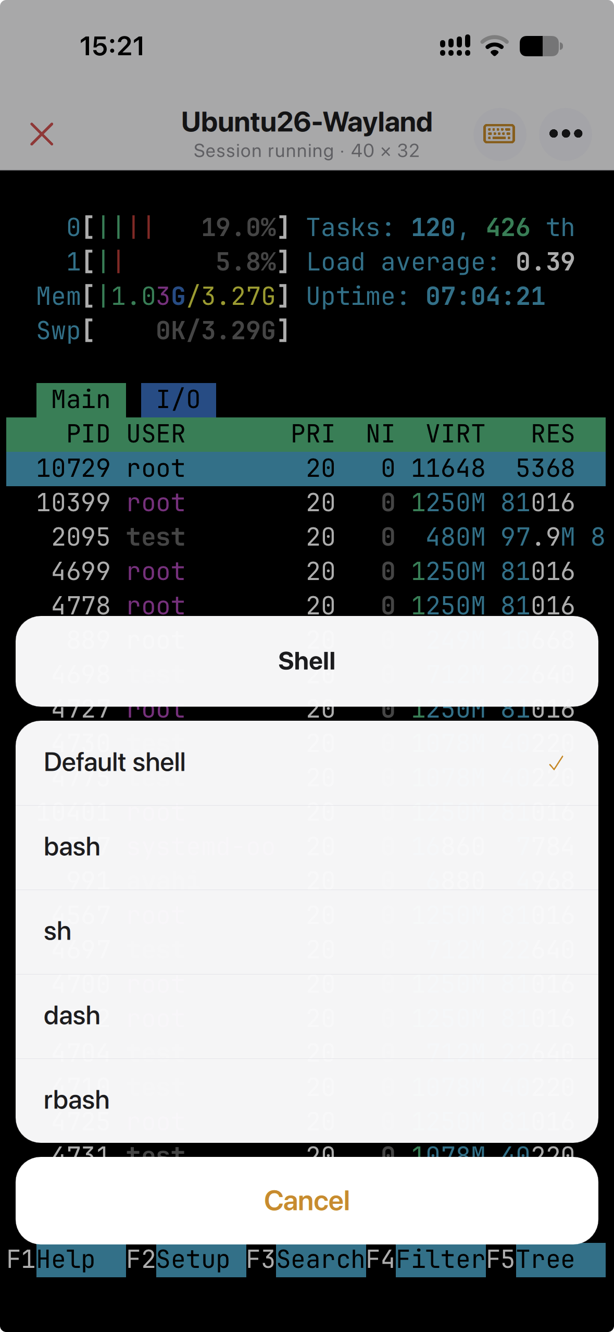Switch to htop I/O tab
Image resolution: width=614 pixels, height=1332 pixels.
click(x=179, y=400)
